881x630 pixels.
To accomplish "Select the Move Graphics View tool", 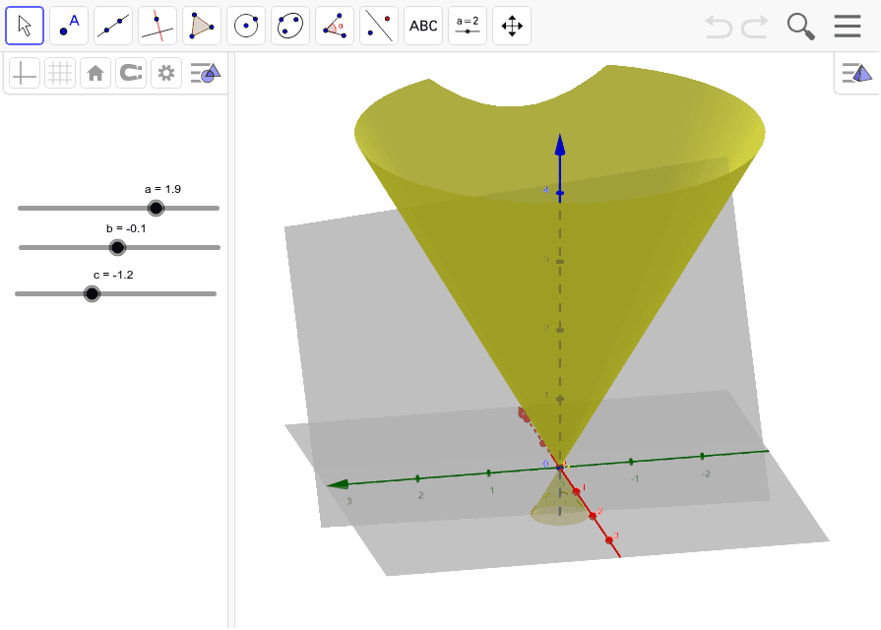I will pyautogui.click(x=512, y=26).
